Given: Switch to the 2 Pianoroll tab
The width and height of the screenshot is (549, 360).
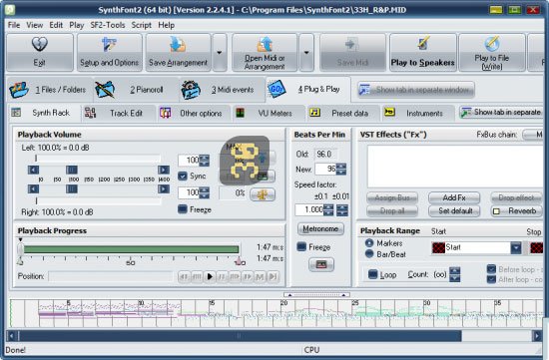Looking at the screenshot, I should (x=136, y=90).
